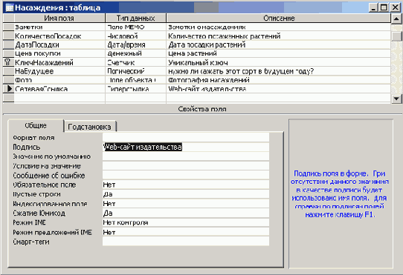403x275 pixels.
Task: Click the Формат поля input box
Action: pyautogui.click(x=186, y=137)
